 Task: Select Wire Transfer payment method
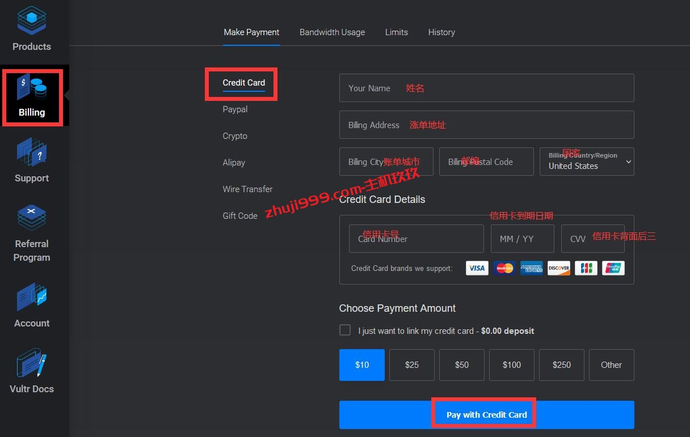pyautogui.click(x=247, y=189)
